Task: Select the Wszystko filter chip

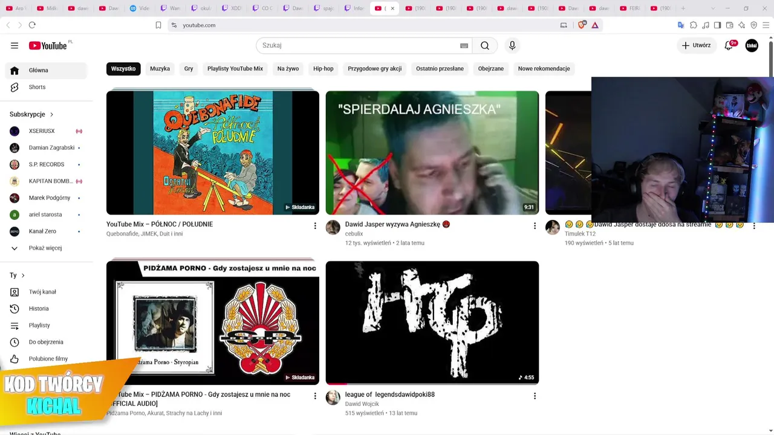Action: click(x=123, y=69)
